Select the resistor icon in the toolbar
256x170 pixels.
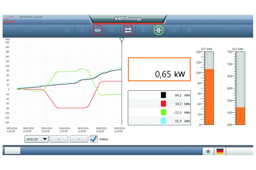click(98, 30)
